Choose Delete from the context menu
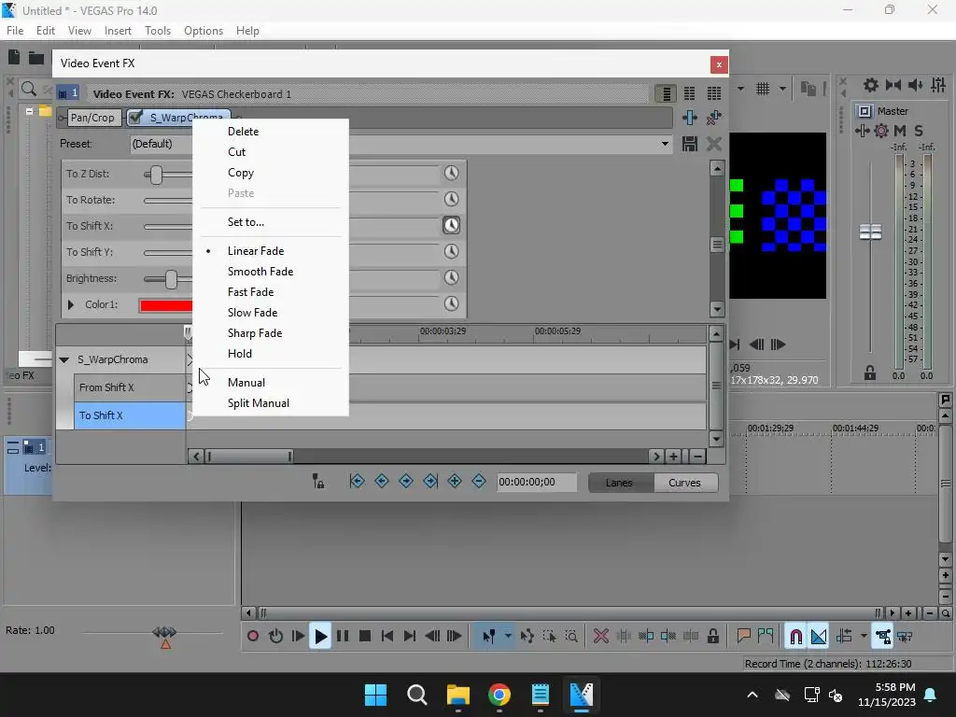 (x=244, y=131)
